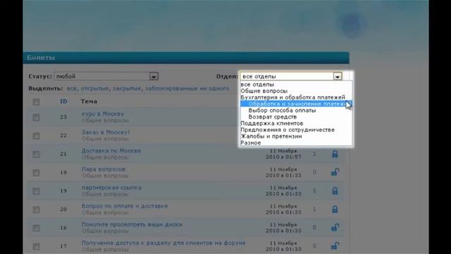Check the box for ticket 18

(36, 172)
